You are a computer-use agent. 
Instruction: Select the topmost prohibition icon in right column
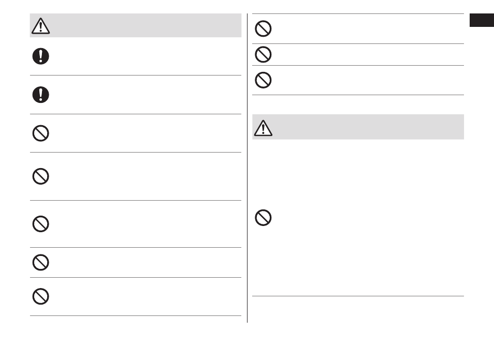coord(263,28)
